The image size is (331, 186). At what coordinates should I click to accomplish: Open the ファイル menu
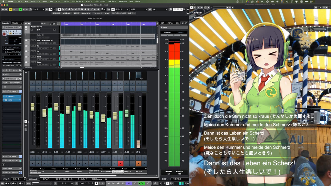coord(19,1)
